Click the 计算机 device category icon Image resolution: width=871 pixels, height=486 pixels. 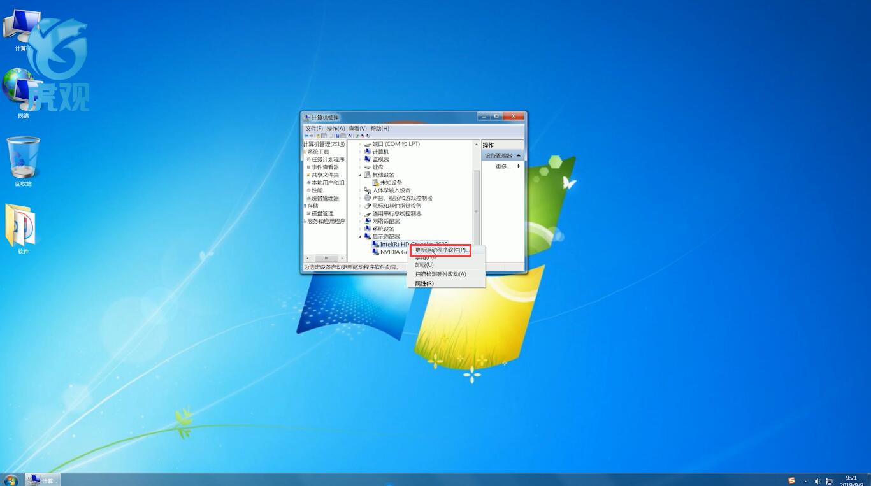point(368,152)
